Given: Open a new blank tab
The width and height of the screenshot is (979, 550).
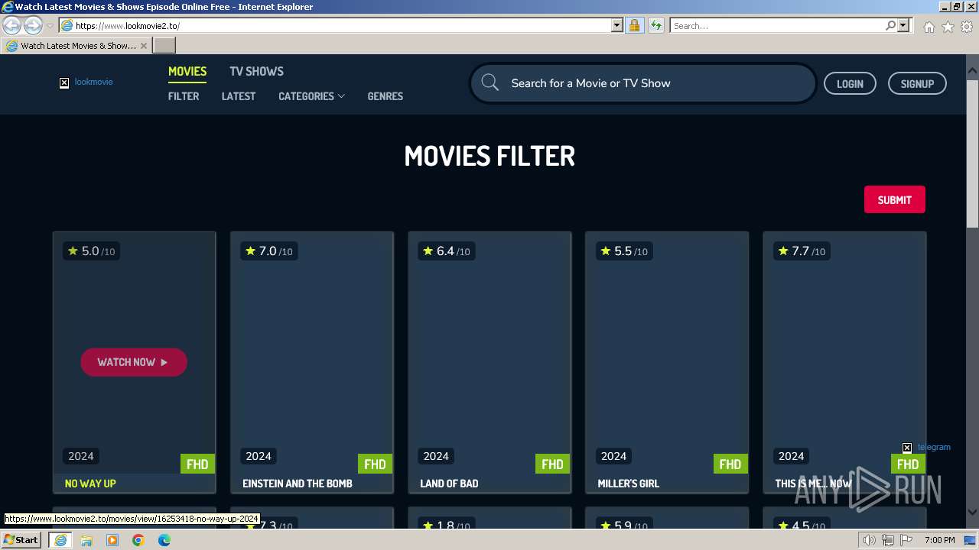Looking at the screenshot, I should click(x=164, y=45).
